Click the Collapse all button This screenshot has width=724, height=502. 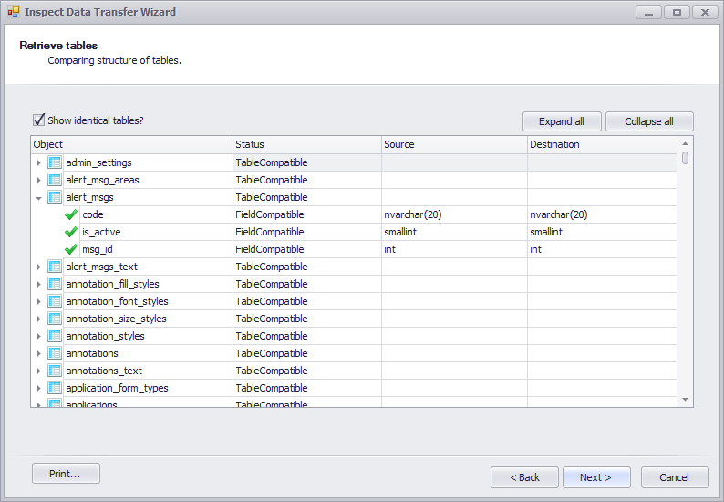[649, 121]
